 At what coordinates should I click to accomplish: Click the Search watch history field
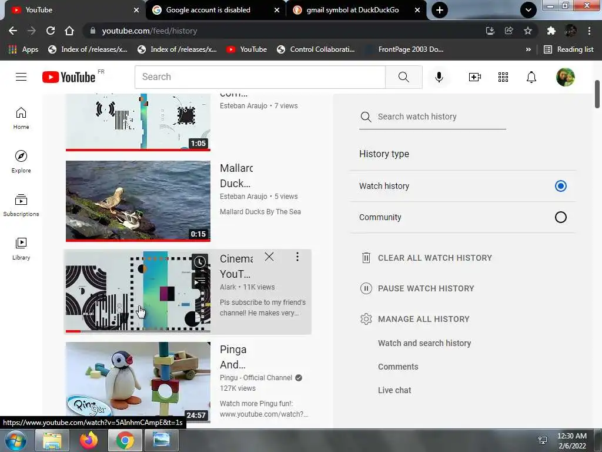[x=432, y=117]
